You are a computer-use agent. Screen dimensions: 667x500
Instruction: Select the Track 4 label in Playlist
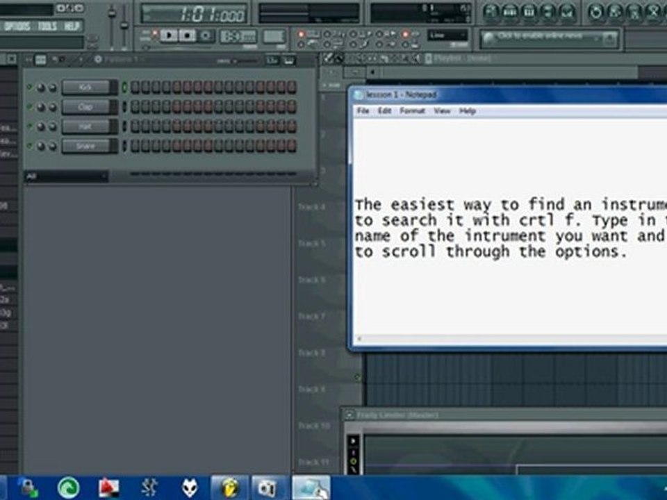click(312, 207)
